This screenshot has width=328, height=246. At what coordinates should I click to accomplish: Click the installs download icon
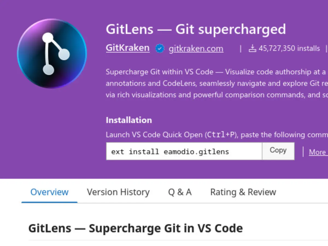[253, 48]
